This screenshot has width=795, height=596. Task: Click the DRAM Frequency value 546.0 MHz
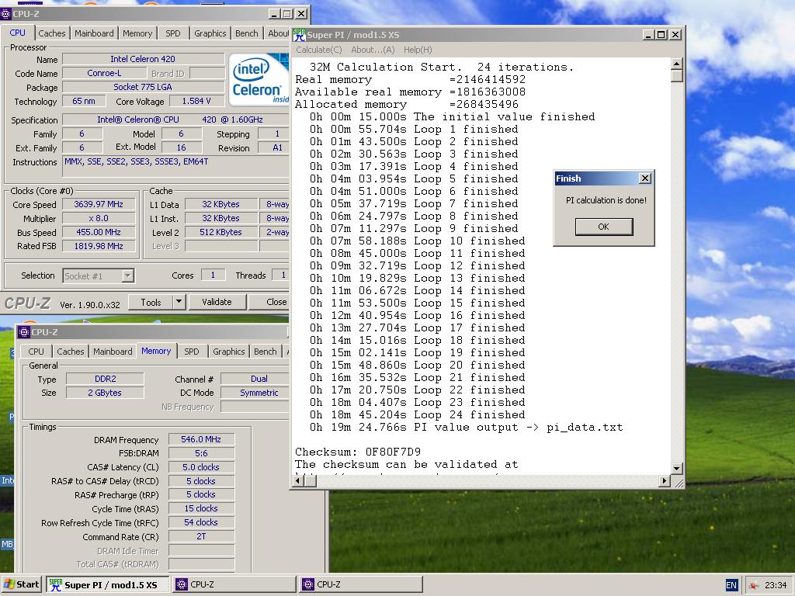tap(201, 439)
